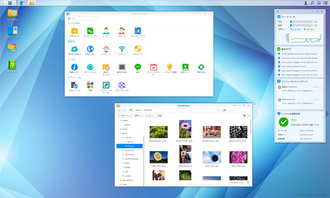Open the Package Center desktop shortcut
This screenshot has width=330, height=198.
[x=13, y=51]
